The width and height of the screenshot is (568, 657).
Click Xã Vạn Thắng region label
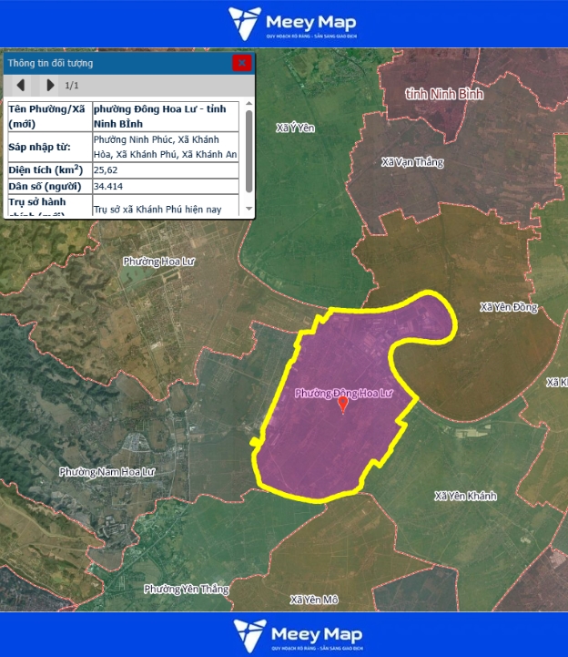(412, 162)
